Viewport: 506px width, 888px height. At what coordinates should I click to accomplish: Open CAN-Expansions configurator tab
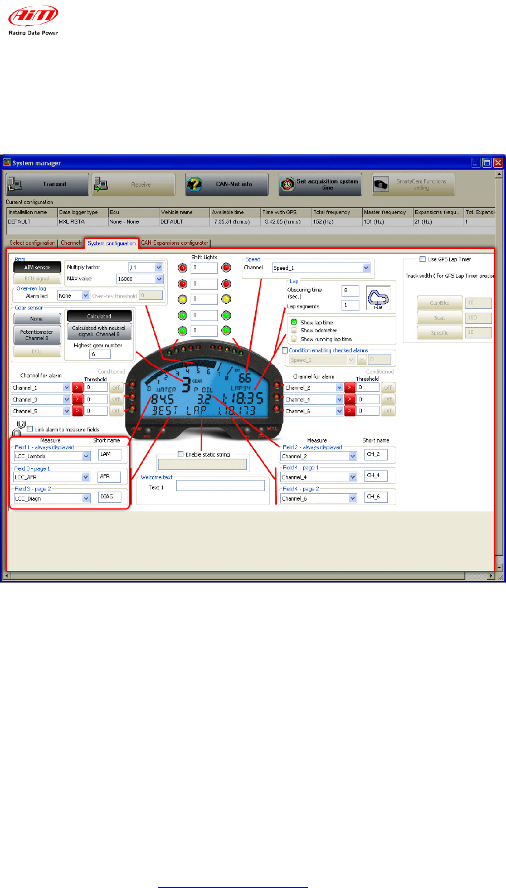[174, 243]
